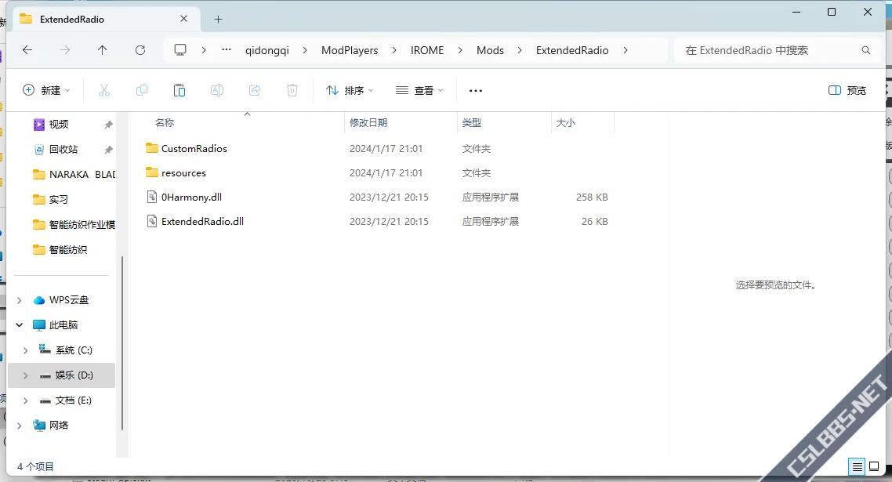Expand chevron after qidongqi breadcrumb
892x482 pixels.
click(305, 50)
